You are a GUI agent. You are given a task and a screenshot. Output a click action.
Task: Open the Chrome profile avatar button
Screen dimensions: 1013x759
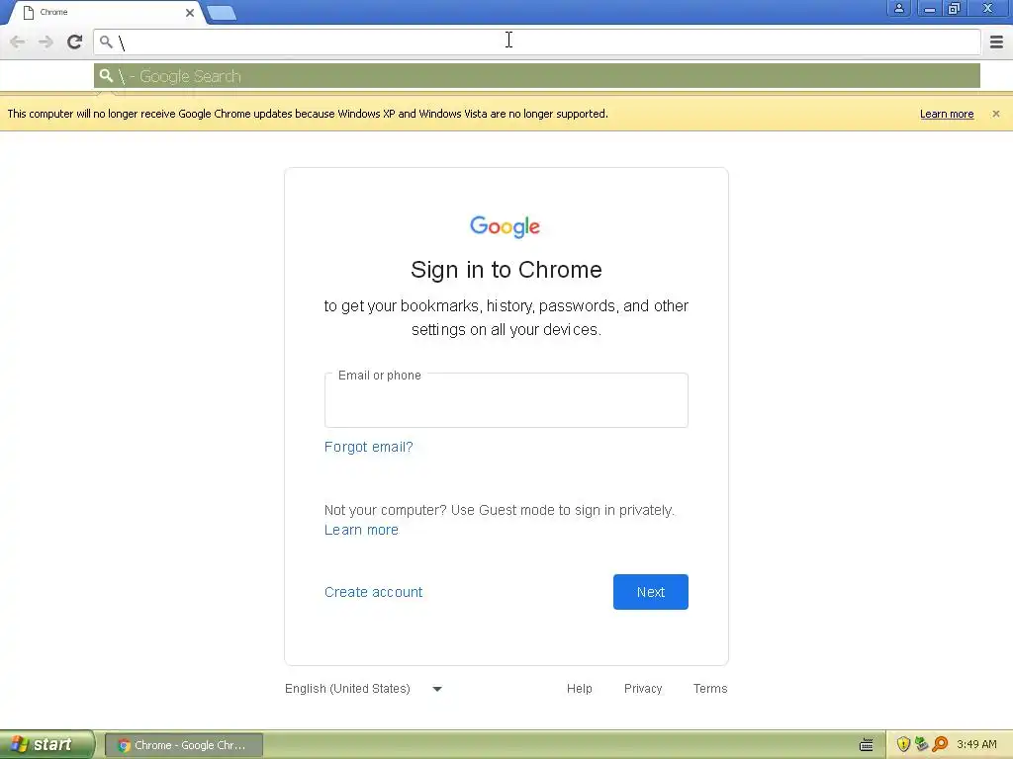coord(898,8)
